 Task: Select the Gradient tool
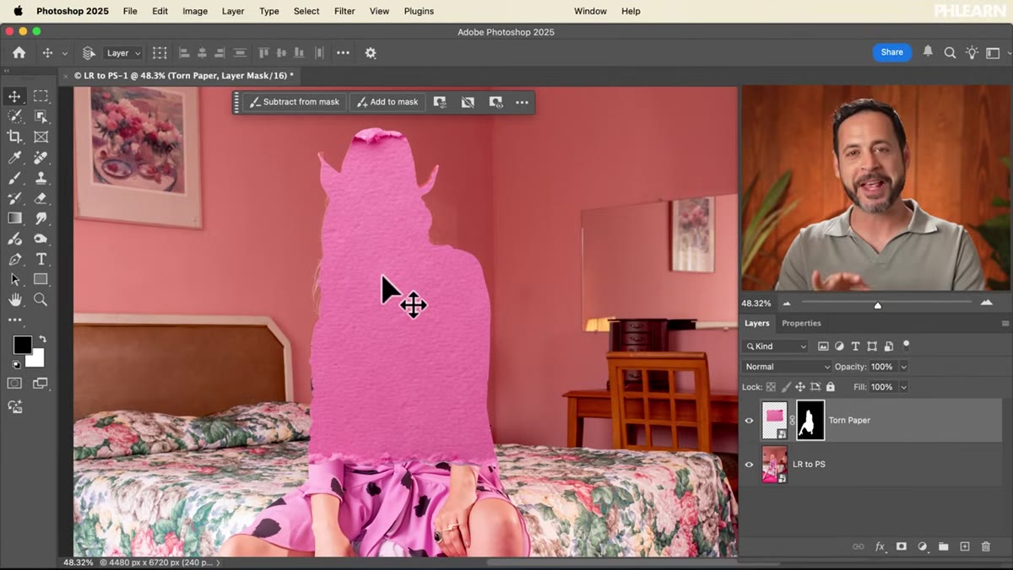[14, 218]
